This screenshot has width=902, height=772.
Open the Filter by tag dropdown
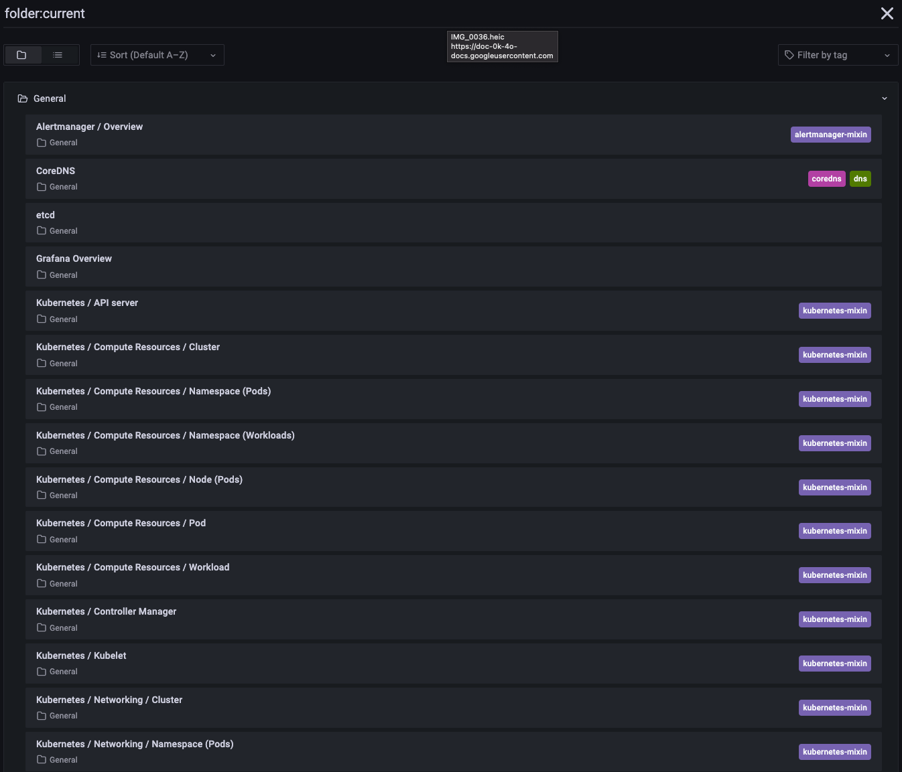pos(838,55)
